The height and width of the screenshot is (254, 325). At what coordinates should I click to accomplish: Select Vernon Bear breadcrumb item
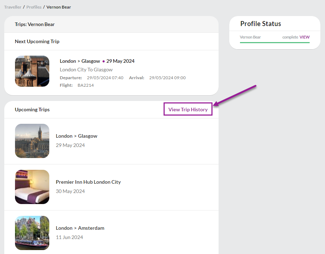point(59,7)
